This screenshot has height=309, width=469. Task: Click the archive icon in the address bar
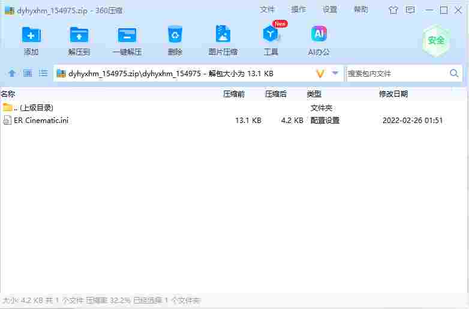tap(61, 74)
